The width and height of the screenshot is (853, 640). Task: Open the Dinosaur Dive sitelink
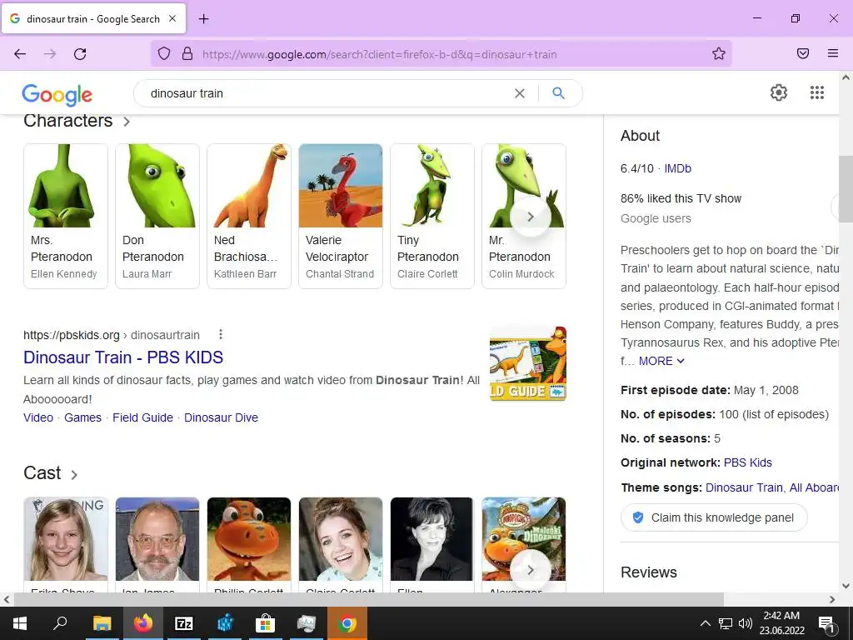coord(221,418)
